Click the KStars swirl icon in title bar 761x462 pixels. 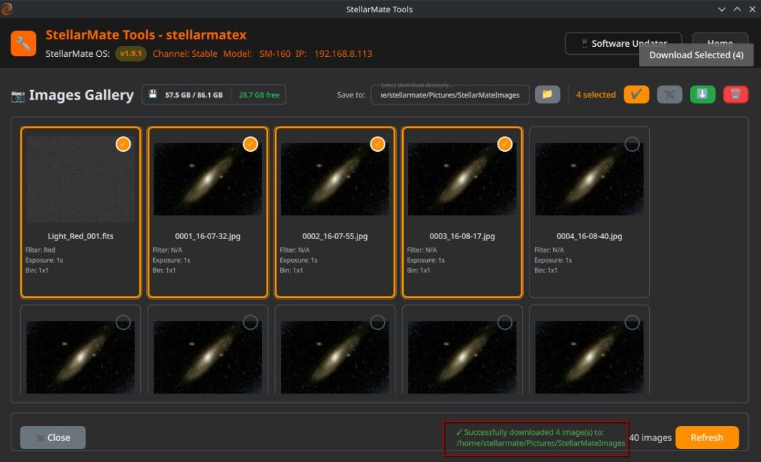click(7, 8)
